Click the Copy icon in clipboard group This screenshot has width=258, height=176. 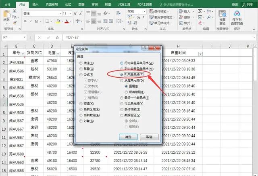[15, 17]
